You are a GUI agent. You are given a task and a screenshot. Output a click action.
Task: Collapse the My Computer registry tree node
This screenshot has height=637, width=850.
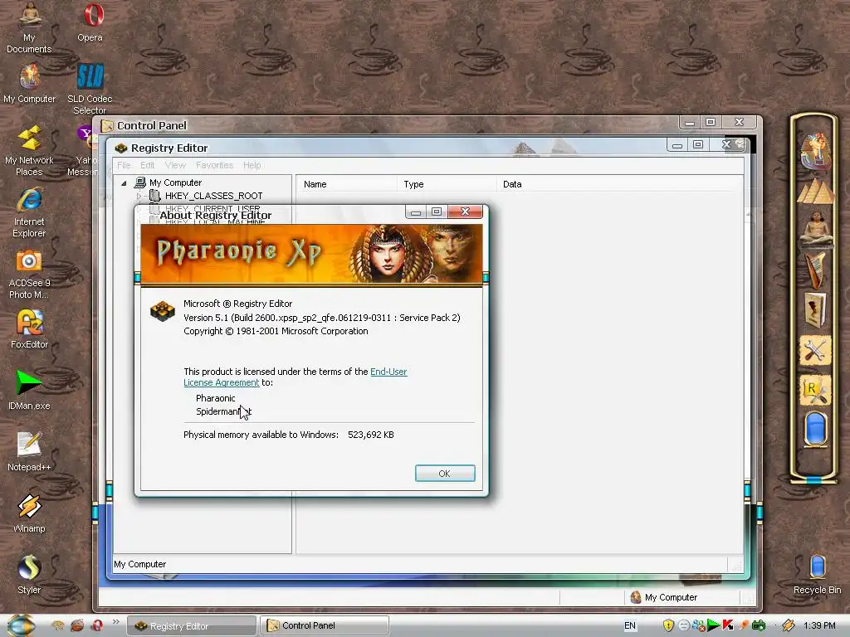(125, 183)
